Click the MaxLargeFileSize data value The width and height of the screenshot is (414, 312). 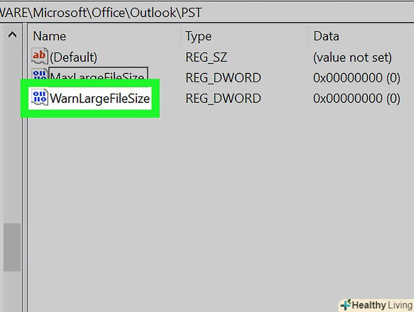357,77
